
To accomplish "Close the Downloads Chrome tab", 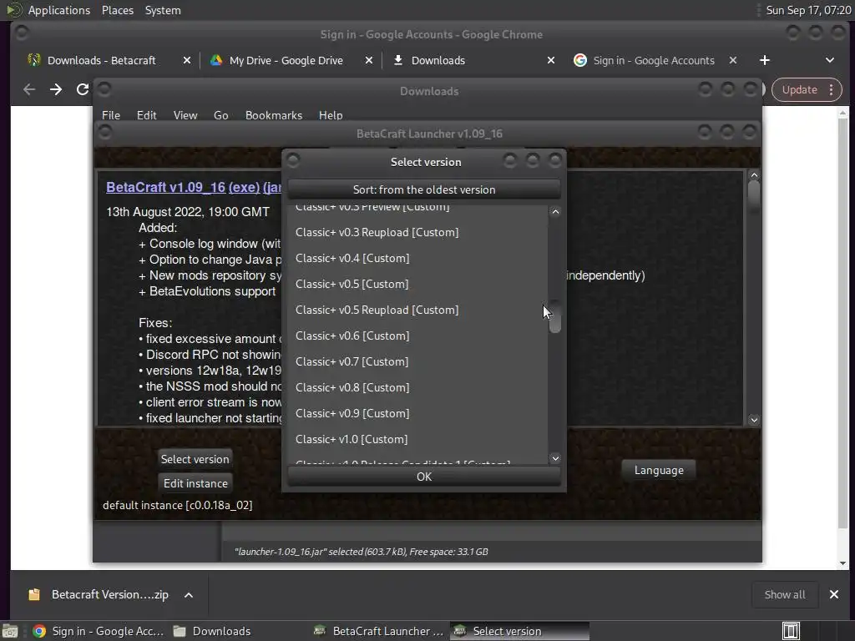I will [551, 60].
